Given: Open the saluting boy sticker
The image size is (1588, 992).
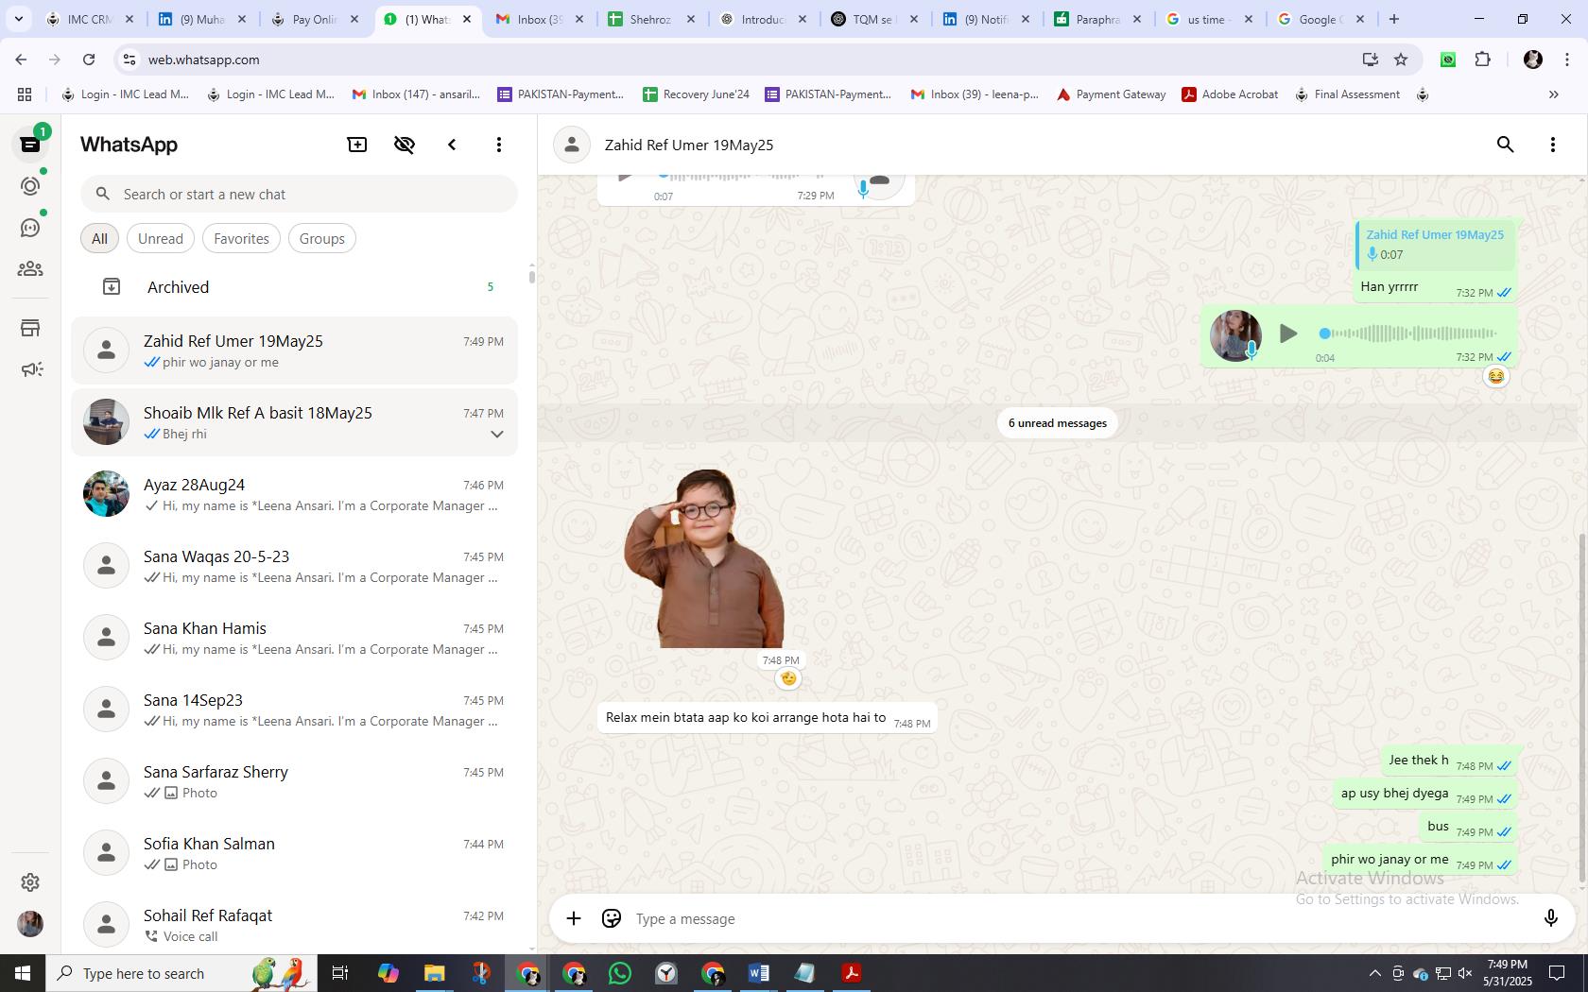Looking at the screenshot, I should point(704,558).
